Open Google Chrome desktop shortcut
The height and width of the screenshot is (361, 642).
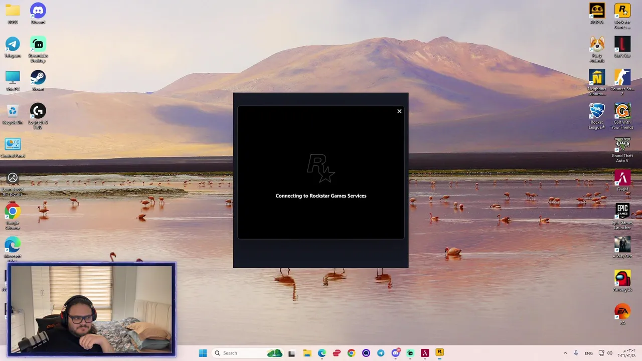tap(13, 217)
